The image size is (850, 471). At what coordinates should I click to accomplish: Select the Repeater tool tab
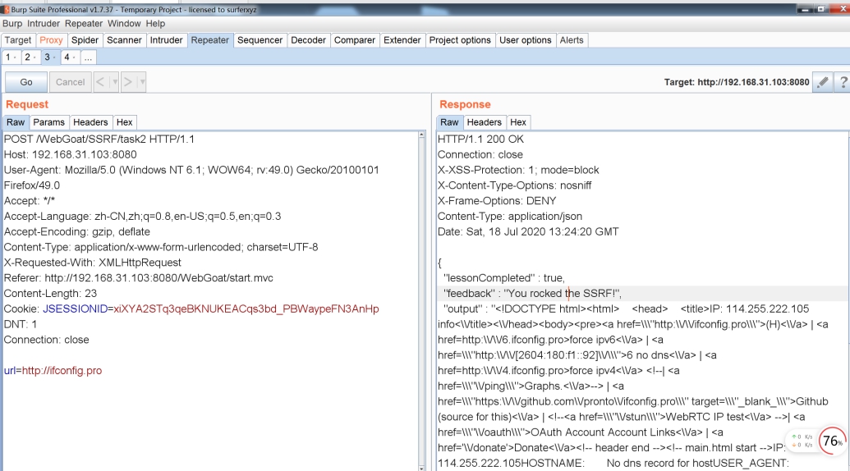[209, 40]
